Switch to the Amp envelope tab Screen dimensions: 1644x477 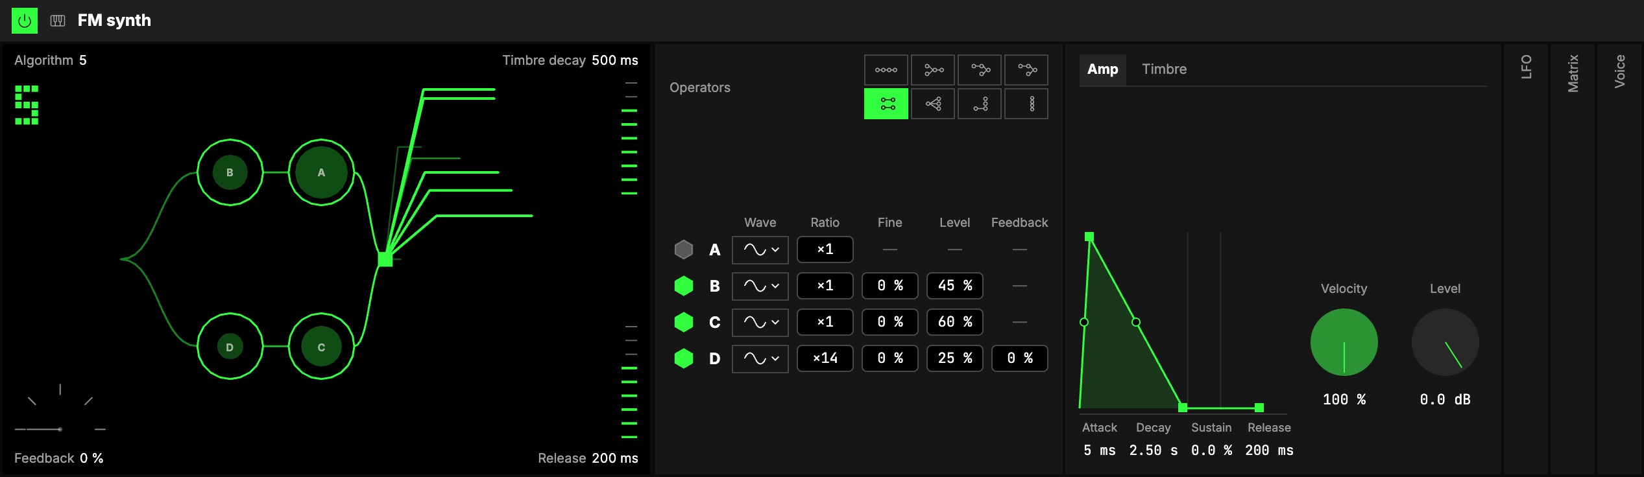click(1103, 69)
